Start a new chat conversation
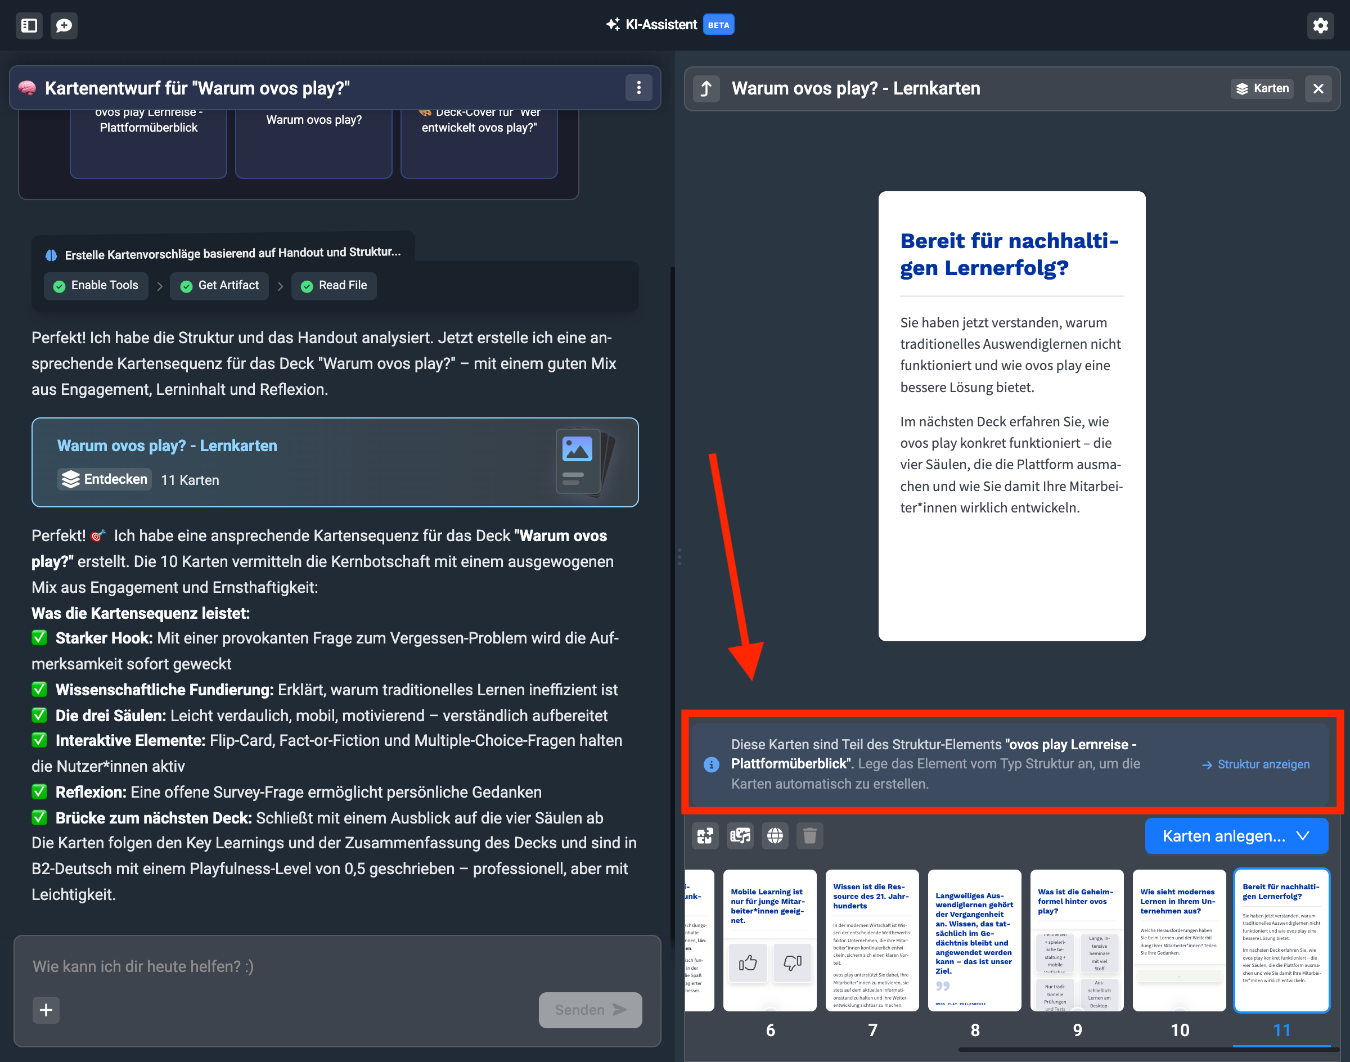The height and width of the screenshot is (1062, 1350). pyautogui.click(x=64, y=25)
